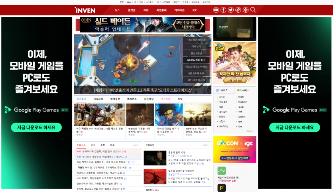
Task: Open the Dragon Quest anime article thumbnail
Action: tap(168, 115)
